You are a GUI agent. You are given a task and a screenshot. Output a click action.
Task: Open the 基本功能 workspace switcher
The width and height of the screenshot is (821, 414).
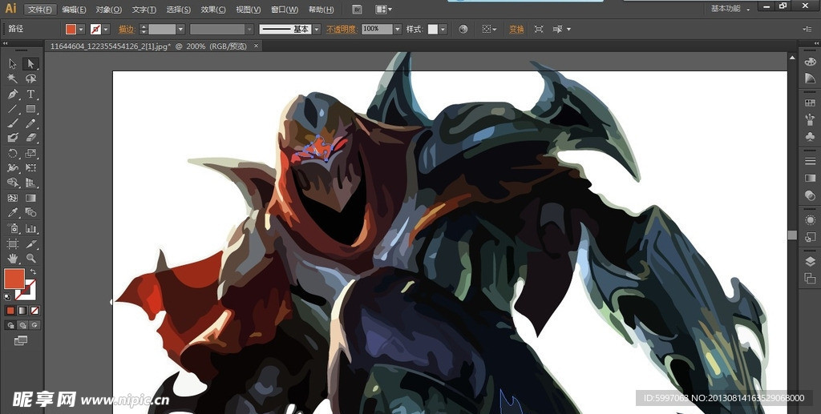tap(730, 9)
